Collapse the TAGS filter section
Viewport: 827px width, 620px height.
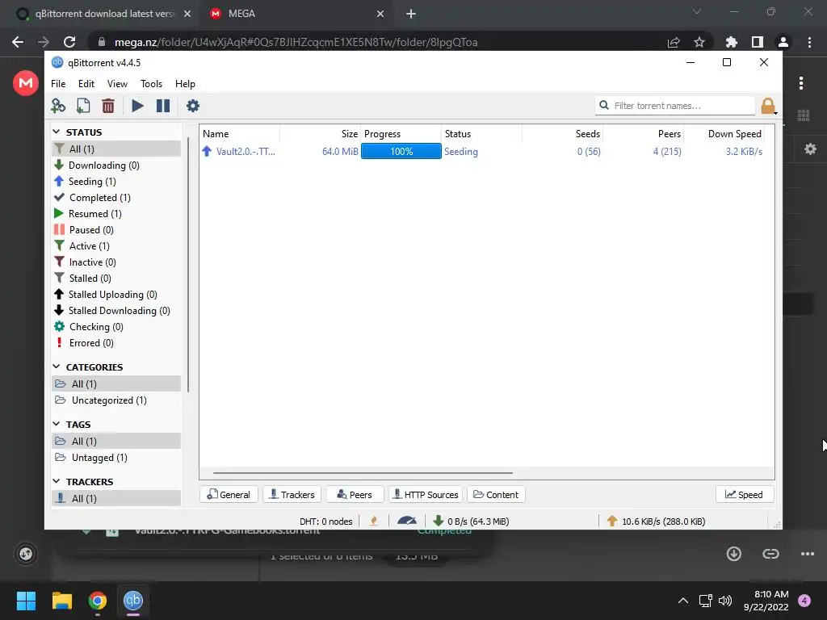pos(57,423)
